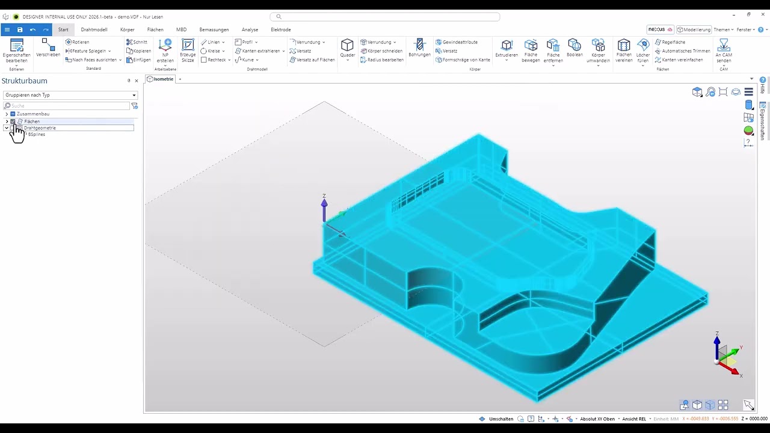Image resolution: width=770 pixels, height=433 pixels.
Task: Click NP erstellen workplane tool
Action: click(x=165, y=51)
